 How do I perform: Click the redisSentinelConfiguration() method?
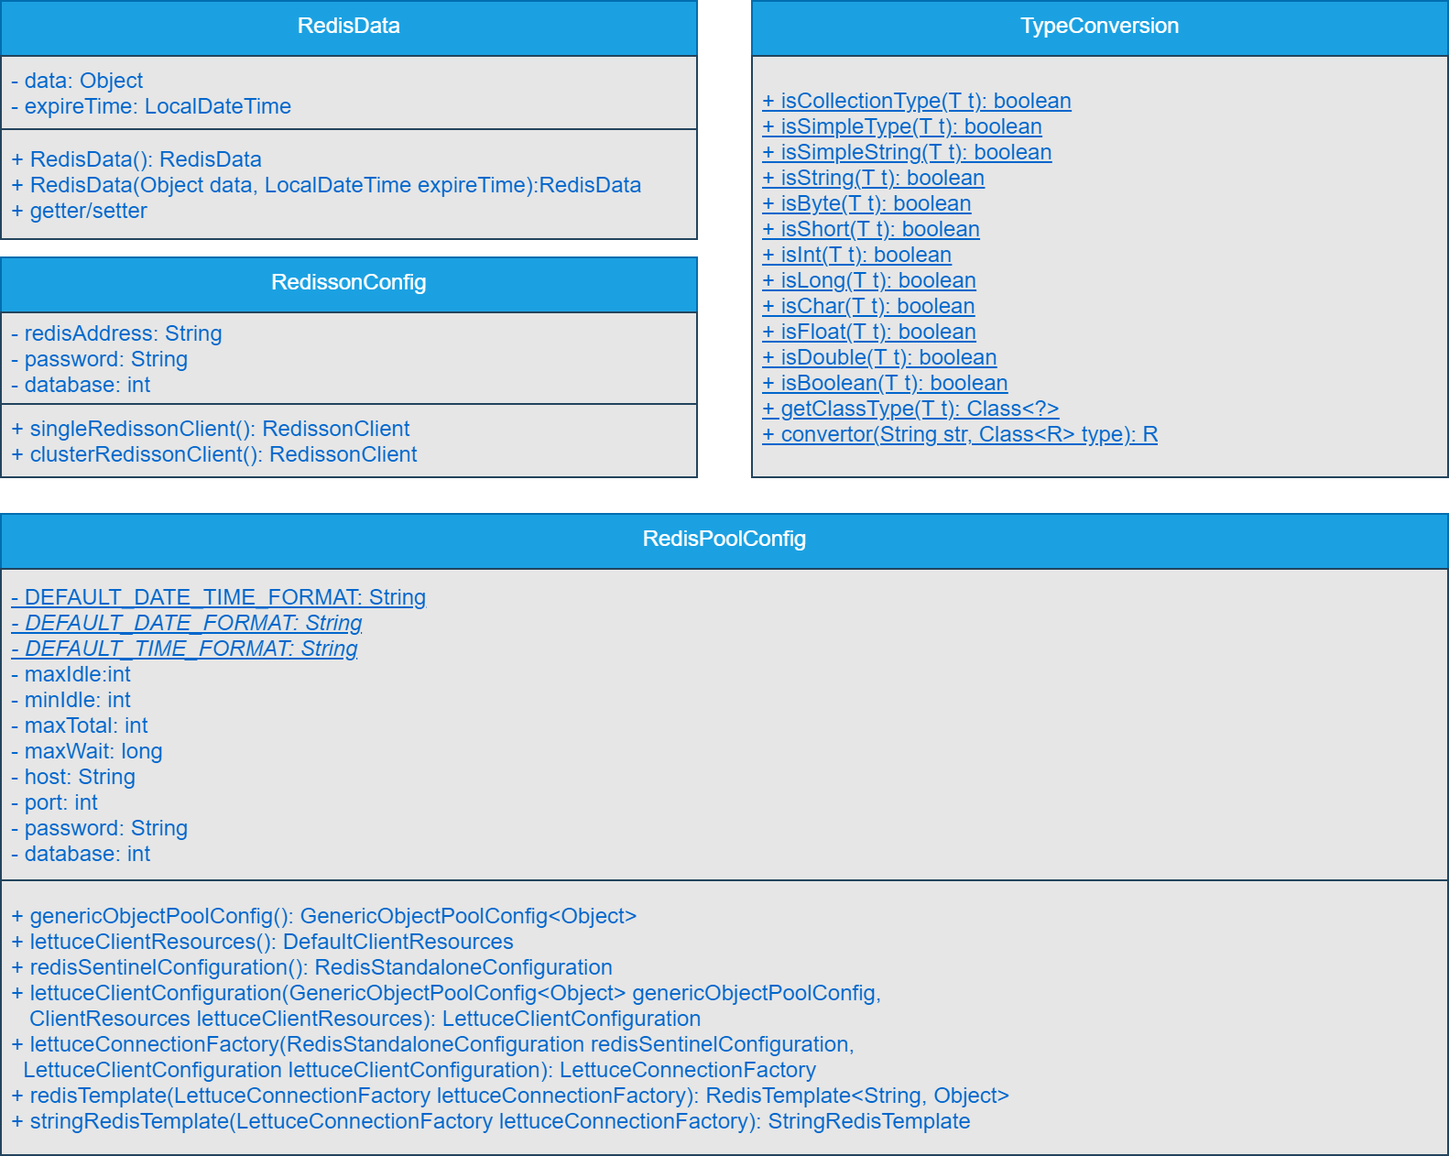click(311, 968)
